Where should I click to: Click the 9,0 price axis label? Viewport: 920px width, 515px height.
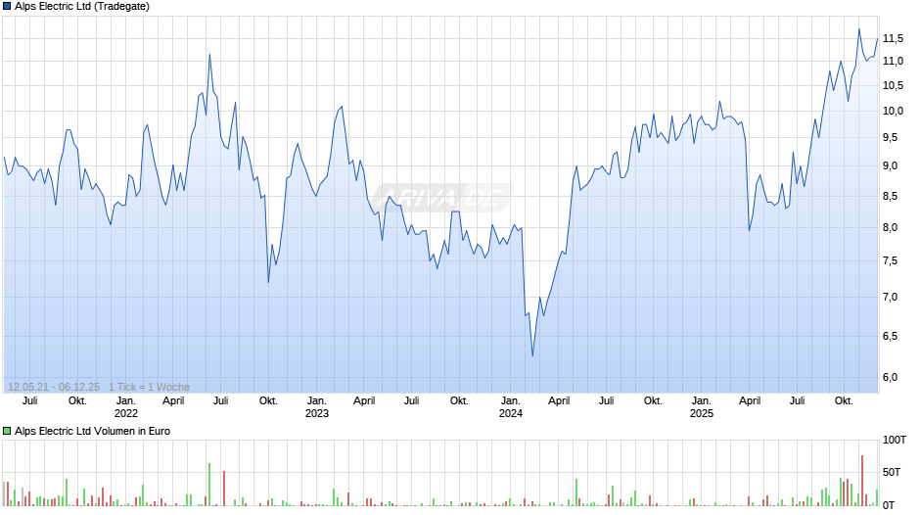click(x=890, y=165)
